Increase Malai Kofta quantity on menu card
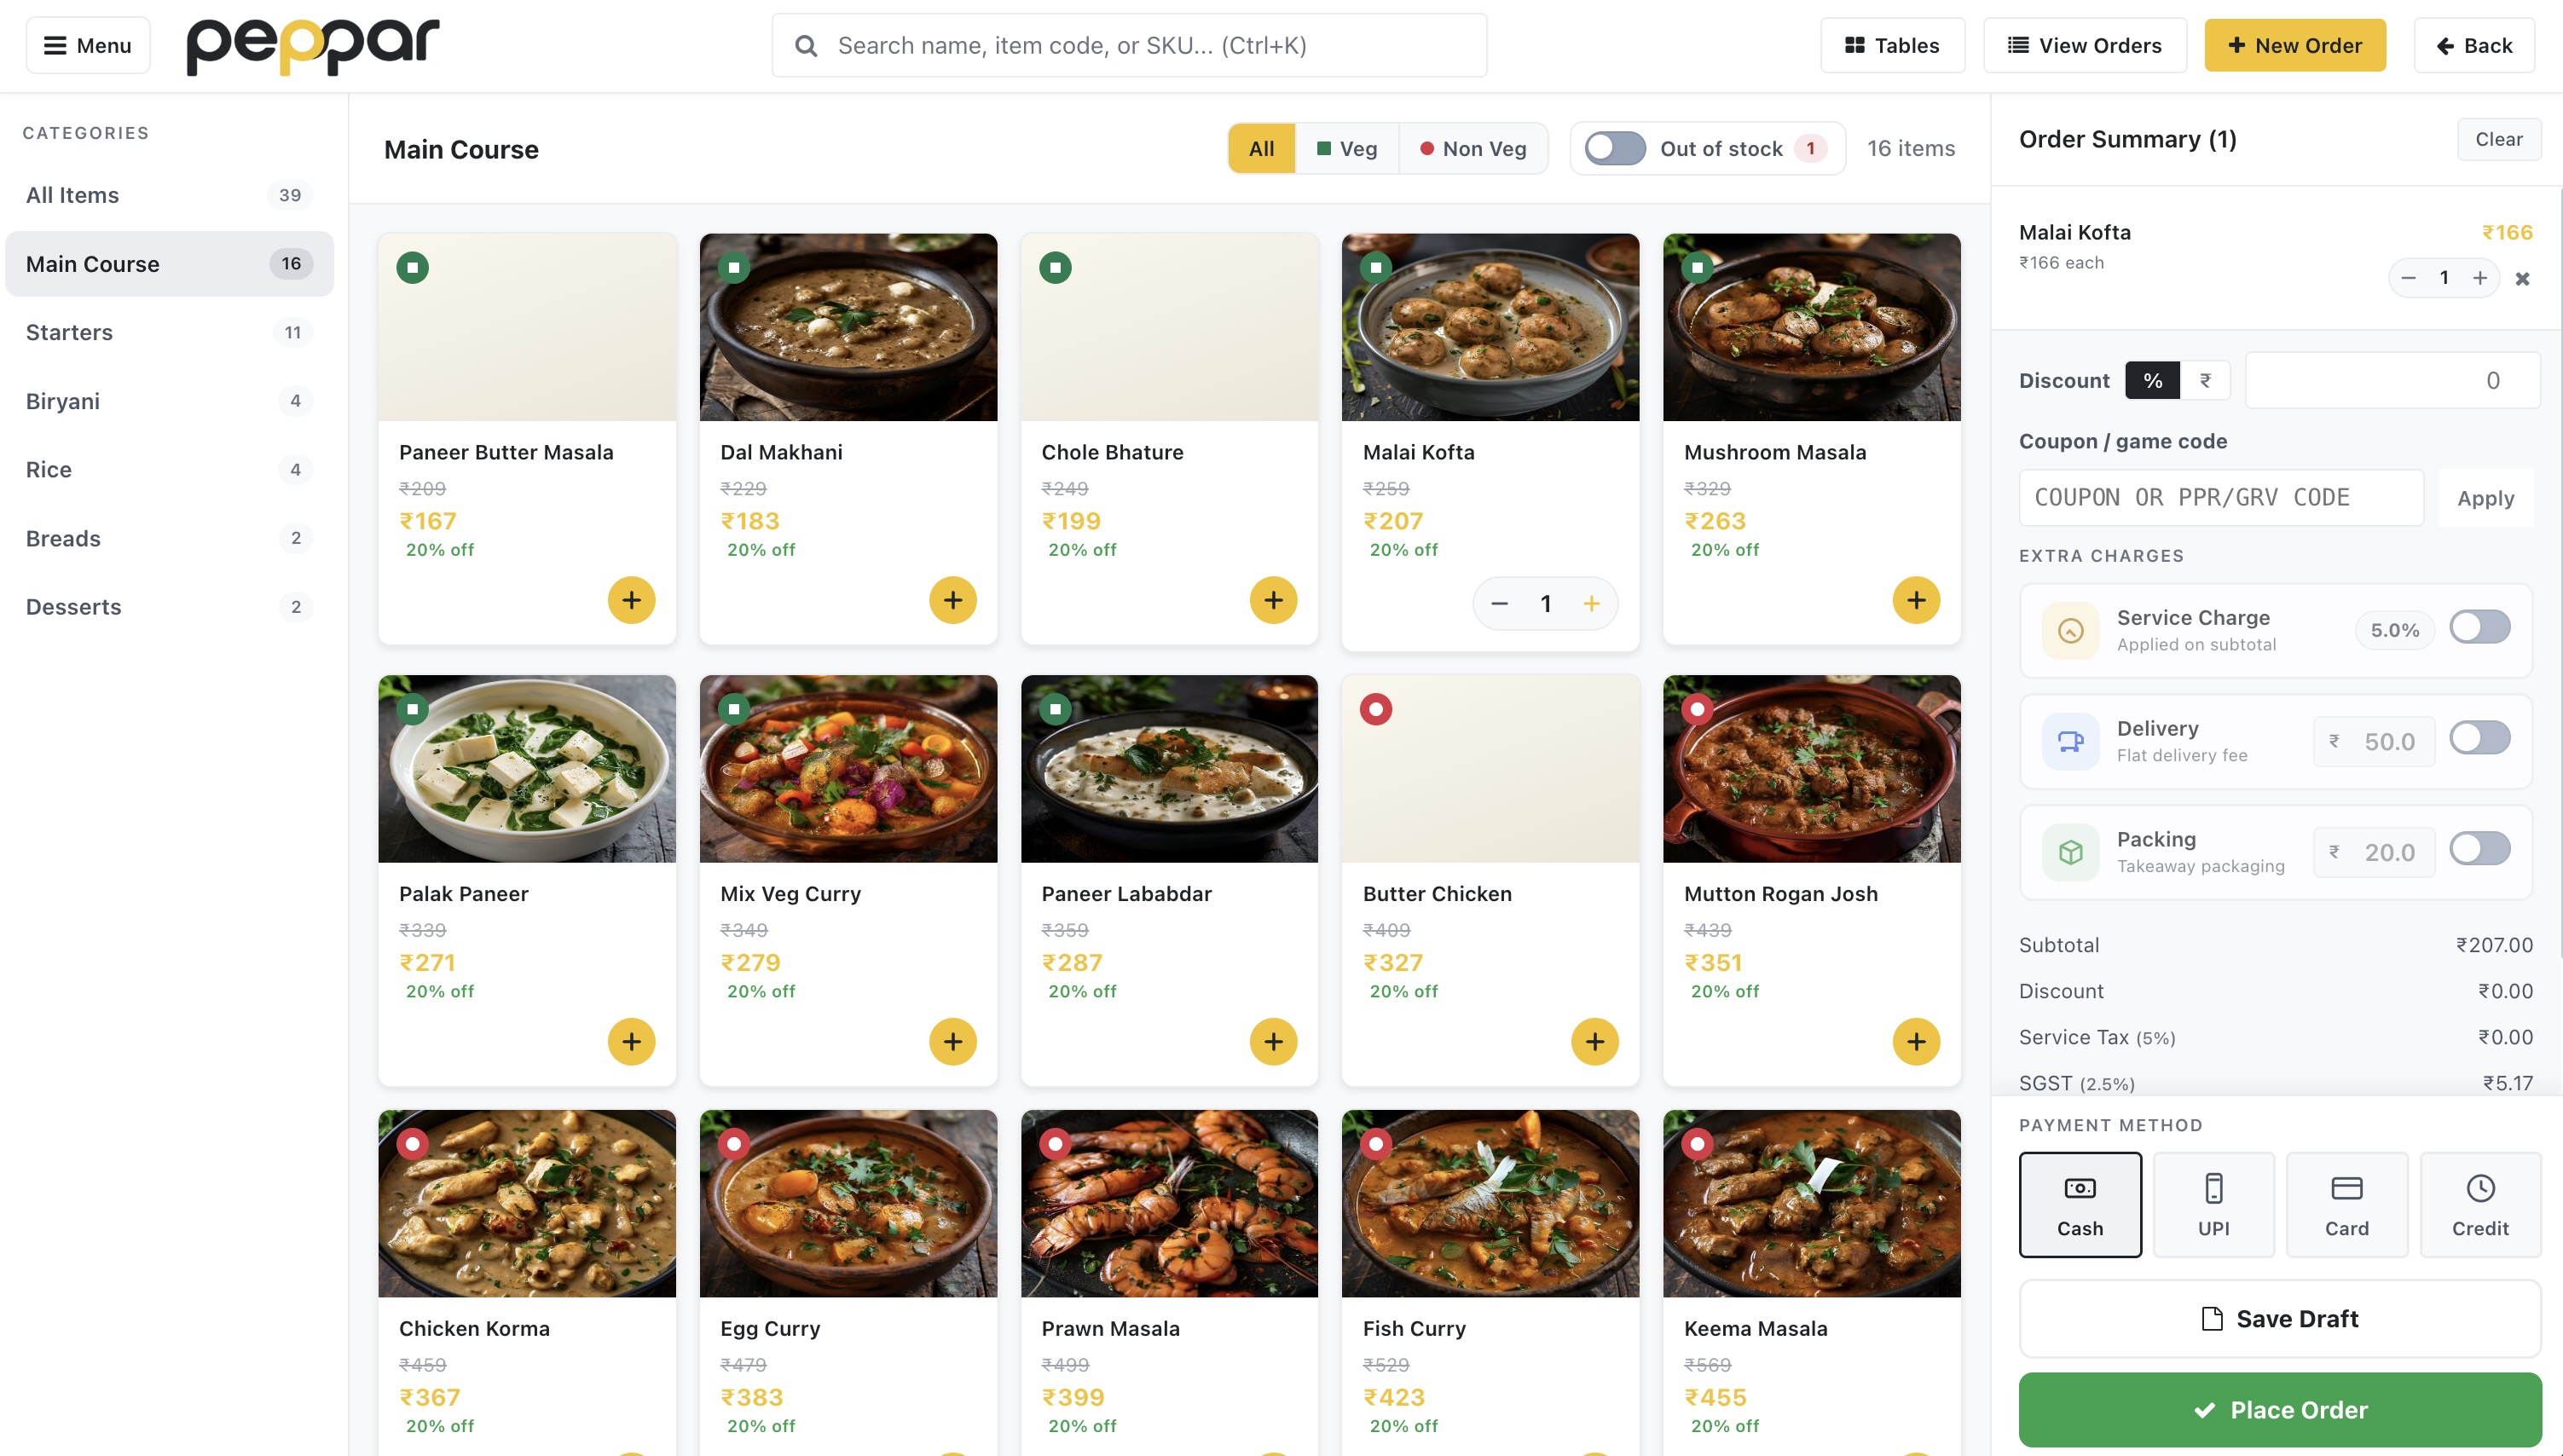The image size is (2563, 1456). 1591,604
